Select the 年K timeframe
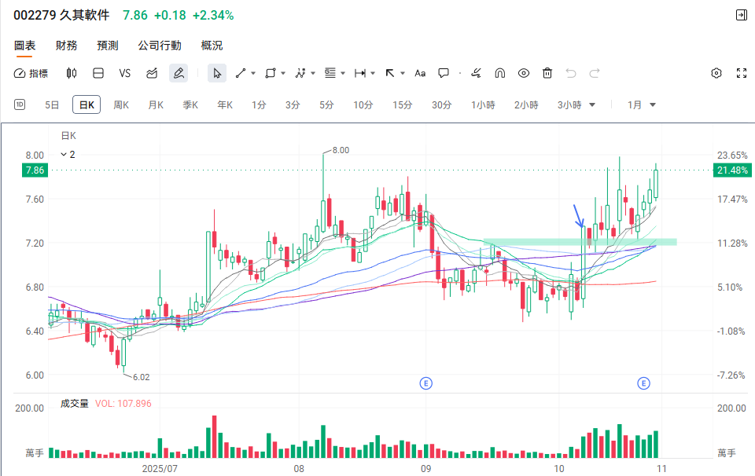Screen dimensions: 755x476 point(226,104)
